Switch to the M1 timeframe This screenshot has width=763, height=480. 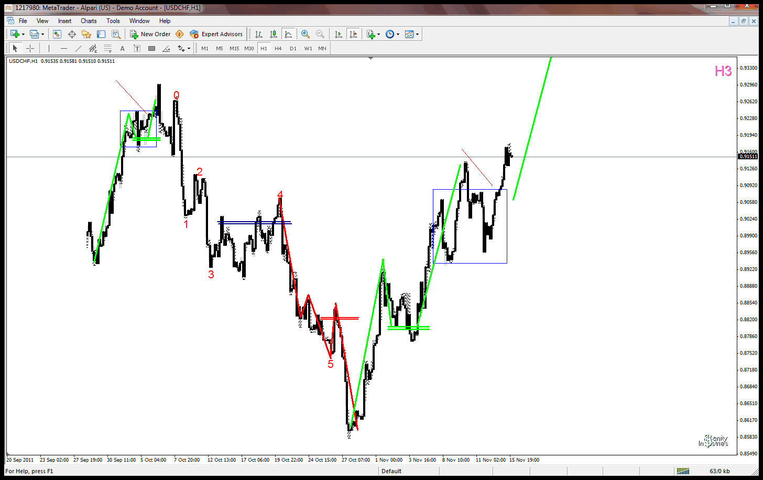click(x=205, y=48)
